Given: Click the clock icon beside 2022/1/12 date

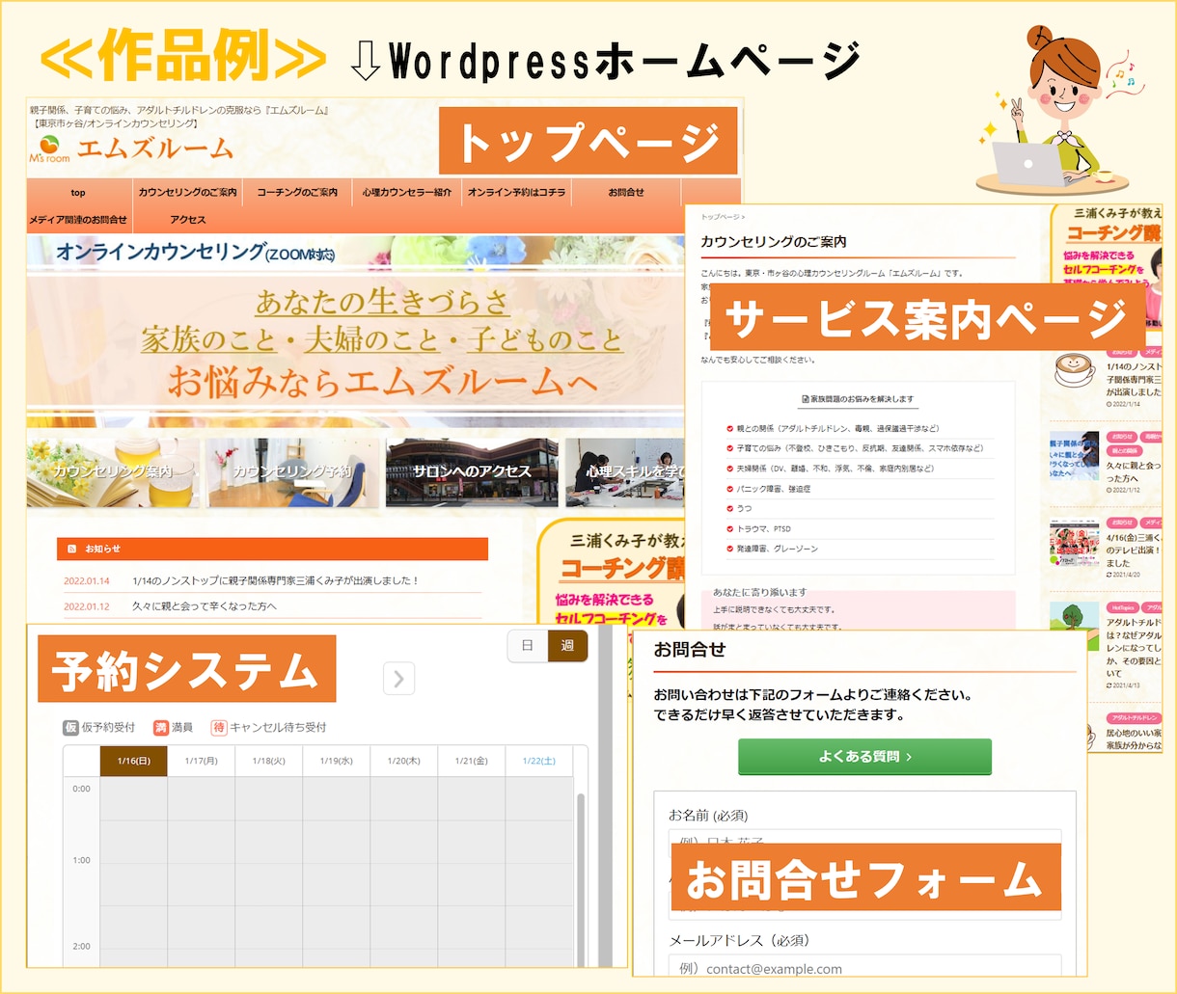Looking at the screenshot, I should click(x=1109, y=491).
